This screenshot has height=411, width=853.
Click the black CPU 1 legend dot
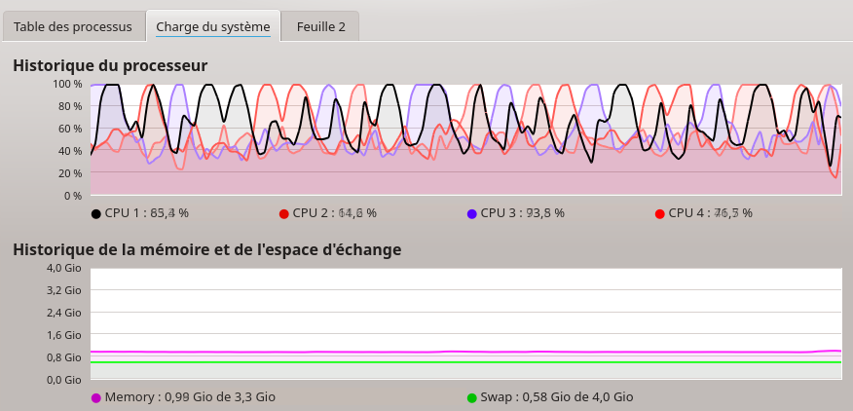click(96, 213)
